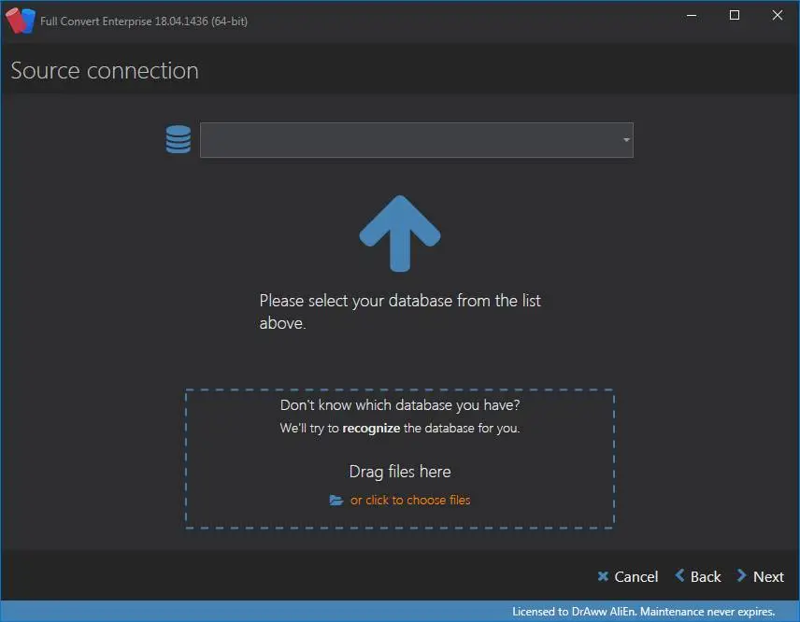Click 'or click to choose files' link

click(410, 501)
